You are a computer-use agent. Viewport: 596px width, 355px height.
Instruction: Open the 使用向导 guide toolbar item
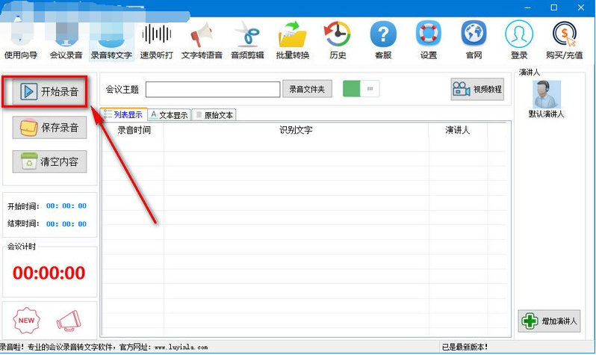(x=21, y=41)
